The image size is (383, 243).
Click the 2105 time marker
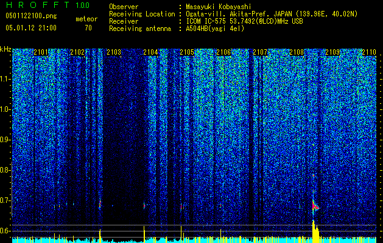pyautogui.click(x=187, y=52)
